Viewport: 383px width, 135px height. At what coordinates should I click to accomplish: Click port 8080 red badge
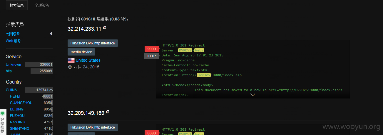pyautogui.click(x=151, y=133)
